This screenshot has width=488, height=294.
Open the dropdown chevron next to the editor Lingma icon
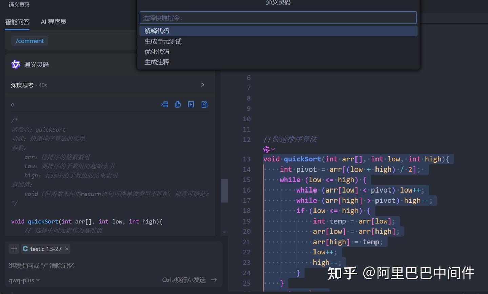[273, 149]
